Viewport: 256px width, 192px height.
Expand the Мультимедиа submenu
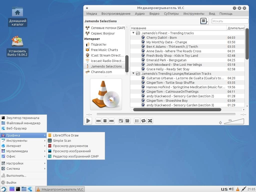[x=23, y=151]
